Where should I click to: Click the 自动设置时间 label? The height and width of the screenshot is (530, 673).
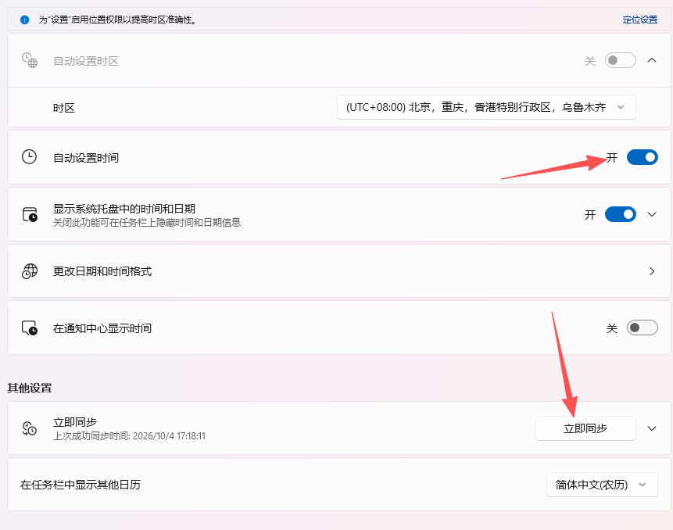[x=86, y=158]
